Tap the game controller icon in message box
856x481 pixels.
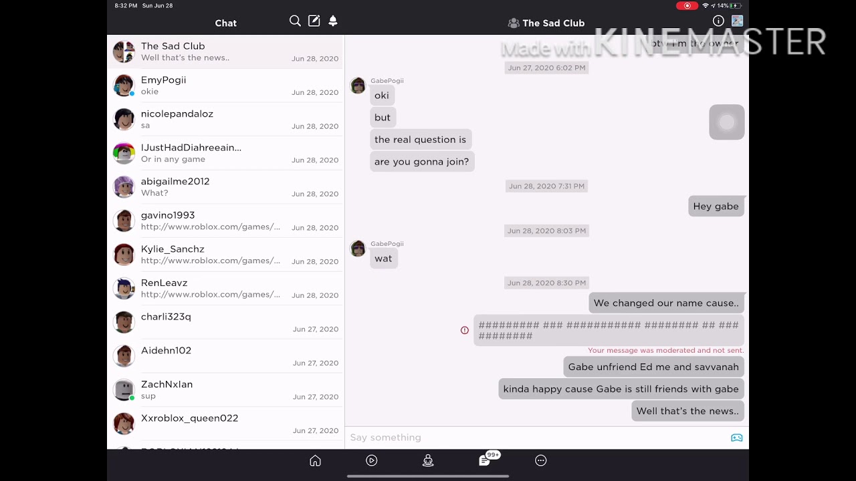[736, 438]
